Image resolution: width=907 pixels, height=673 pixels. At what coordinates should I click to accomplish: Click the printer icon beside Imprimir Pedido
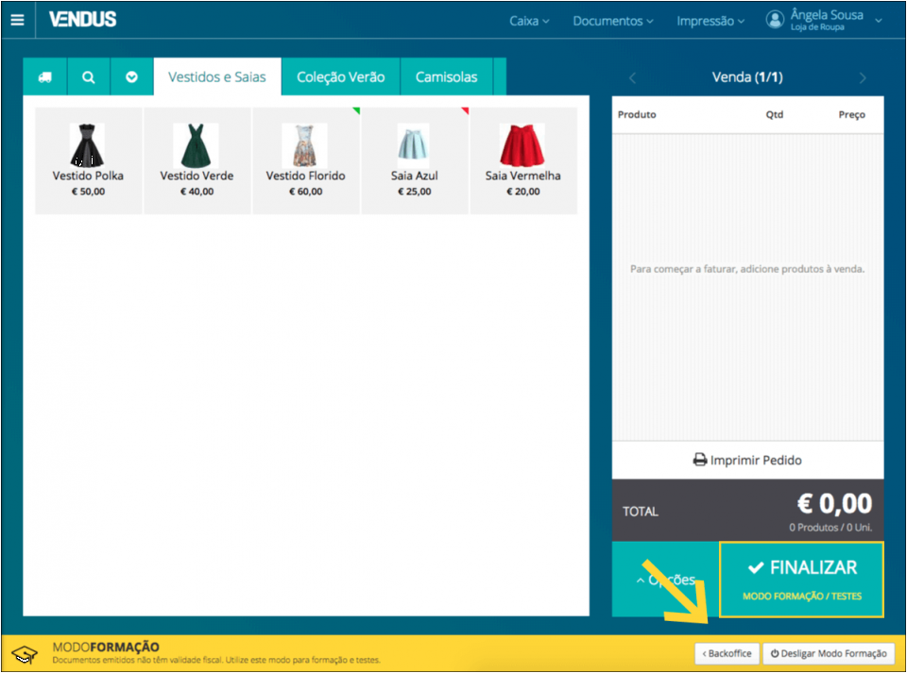point(698,460)
